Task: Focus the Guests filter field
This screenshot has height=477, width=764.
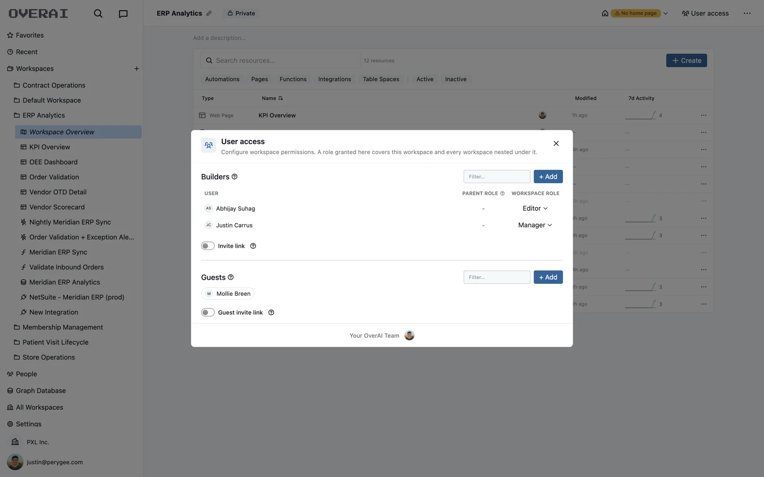Action: pos(497,277)
